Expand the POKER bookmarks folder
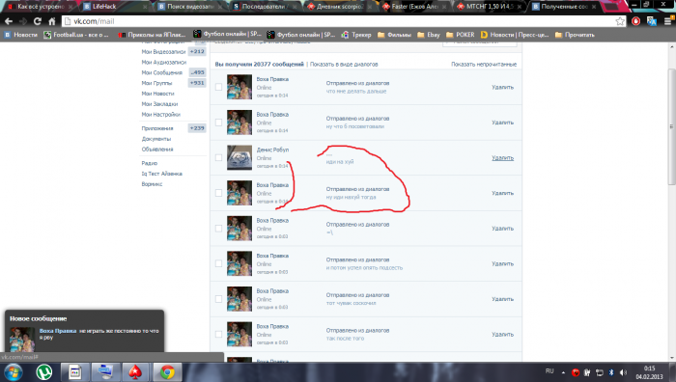Viewport: 676px width, 382px height. click(x=461, y=35)
